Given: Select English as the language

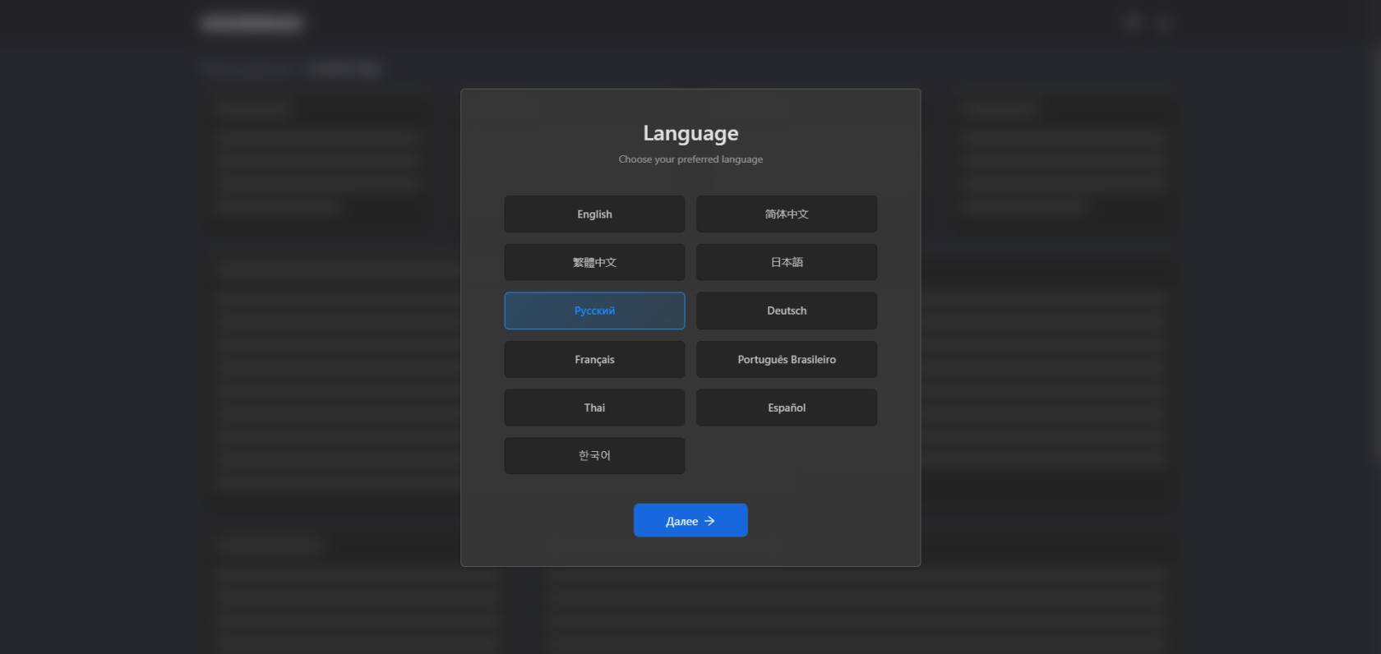Looking at the screenshot, I should click(x=594, y=214).
